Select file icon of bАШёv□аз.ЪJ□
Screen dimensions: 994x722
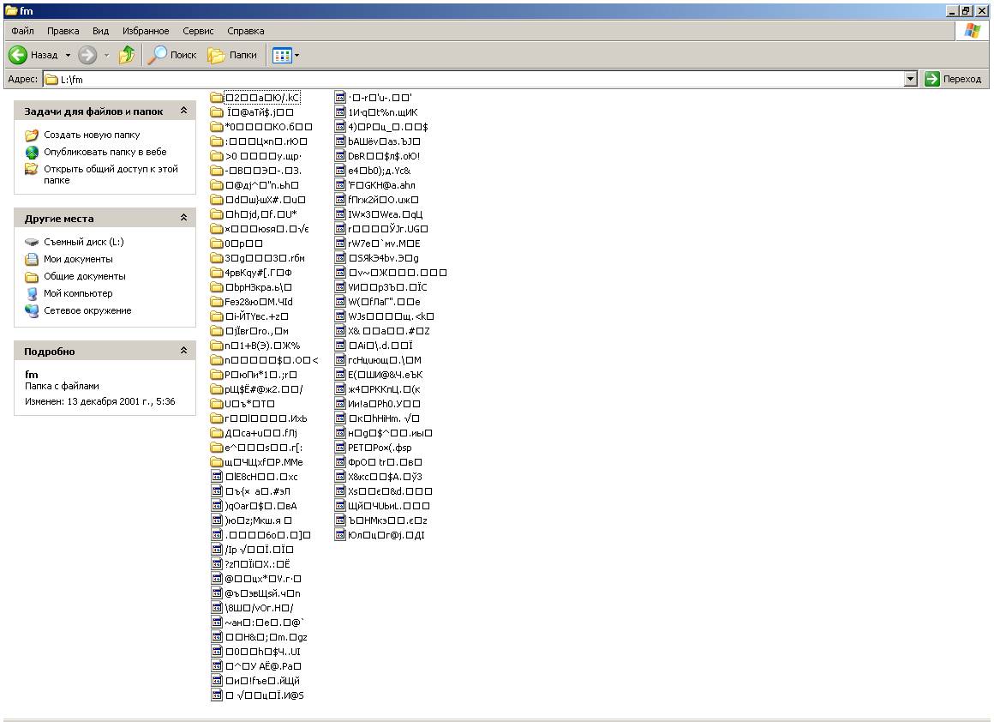click(x=340, y=141)
